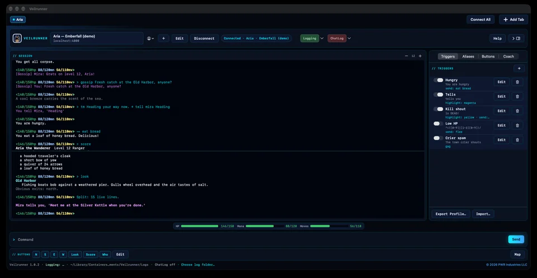Delete the Hungry trigger
This screenshot has height=278, width=537.
517,82
